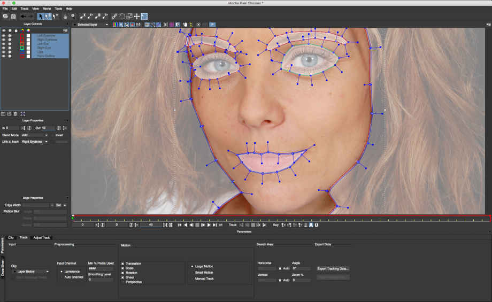This screenshot has height=302, width=492.
Task: Open the Link to track dropdown
Action: (35, 142)
